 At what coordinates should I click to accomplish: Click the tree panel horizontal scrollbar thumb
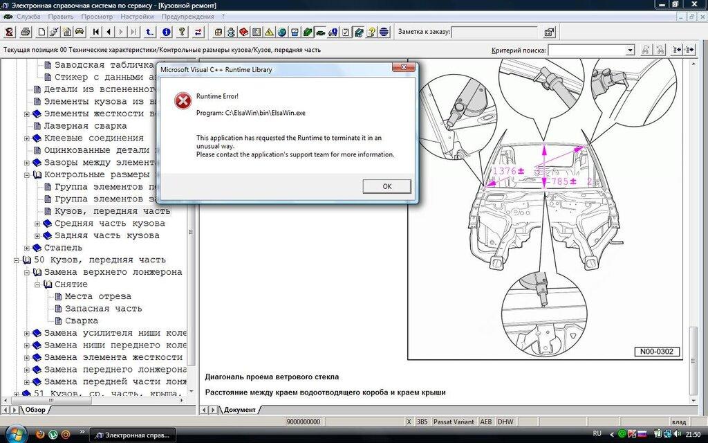pyautogui.click(x=50, y=401)
